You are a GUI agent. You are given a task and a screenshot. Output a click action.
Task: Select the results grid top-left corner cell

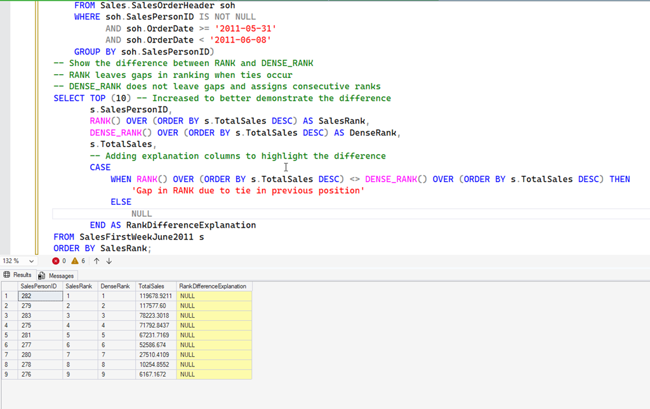coord(8,286)
